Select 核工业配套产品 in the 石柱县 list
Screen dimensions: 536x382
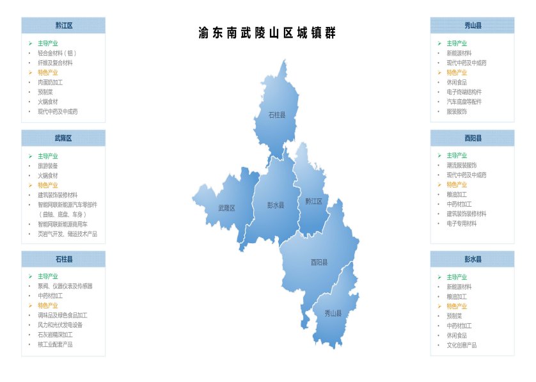pos(55,344)
